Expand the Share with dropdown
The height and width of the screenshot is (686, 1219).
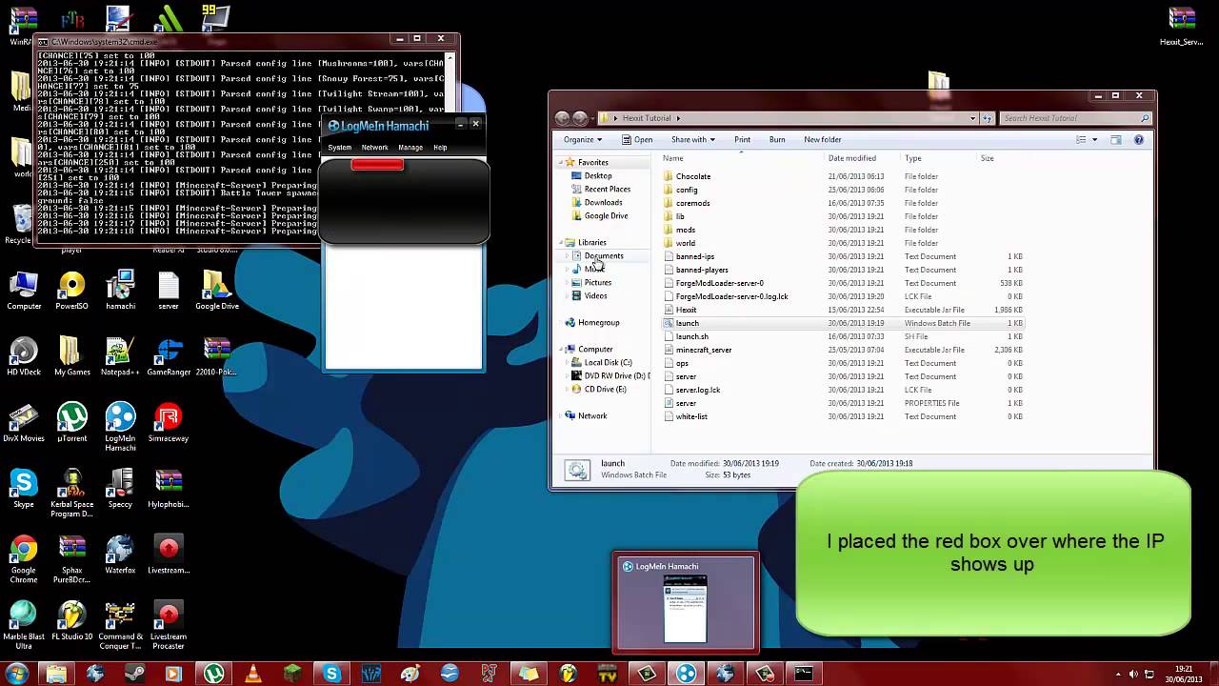pyautogui.click(x=692, y=140)
